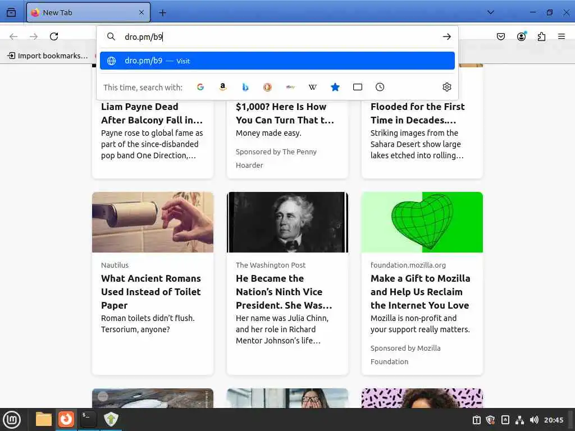Open the Linux Mint start menu

point(12,420)
